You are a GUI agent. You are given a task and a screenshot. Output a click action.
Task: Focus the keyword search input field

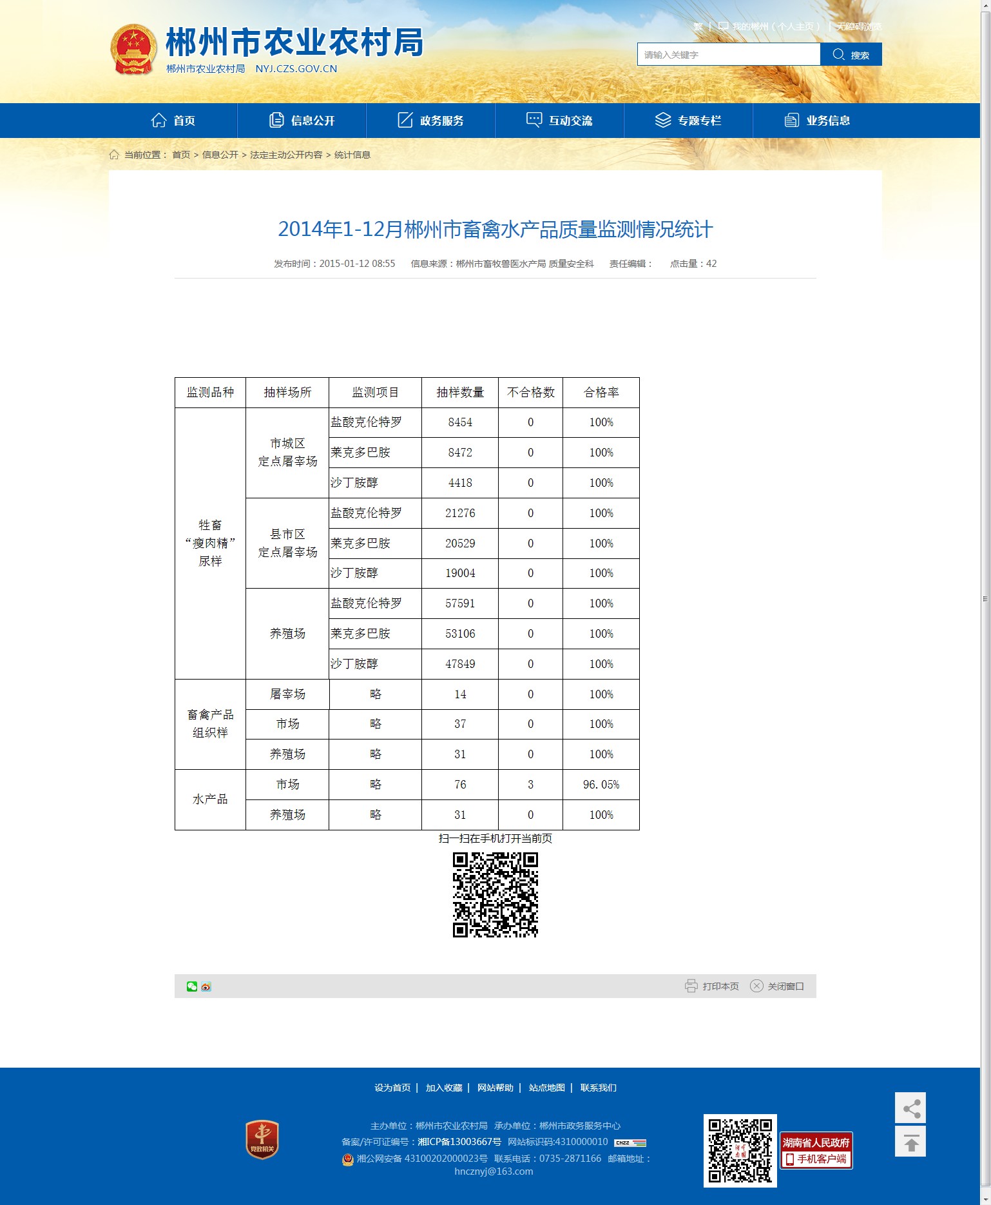pyautogui.click(x=729, y=54)
